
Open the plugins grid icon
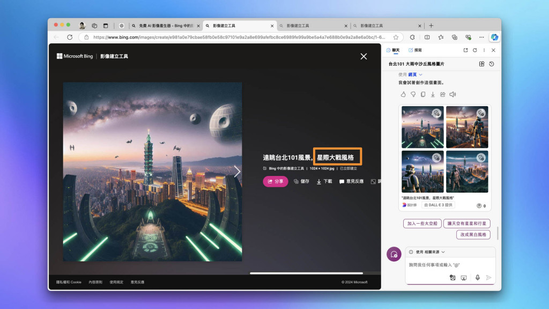point(482,64)
